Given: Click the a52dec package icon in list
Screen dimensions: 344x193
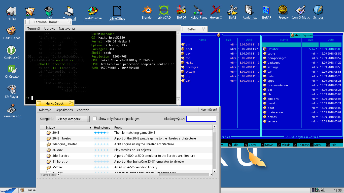Looking at the screenshot, I should [x=49, y=167].
